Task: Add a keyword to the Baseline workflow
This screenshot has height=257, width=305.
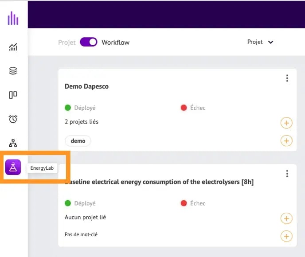Action: (x=286, y=236)
